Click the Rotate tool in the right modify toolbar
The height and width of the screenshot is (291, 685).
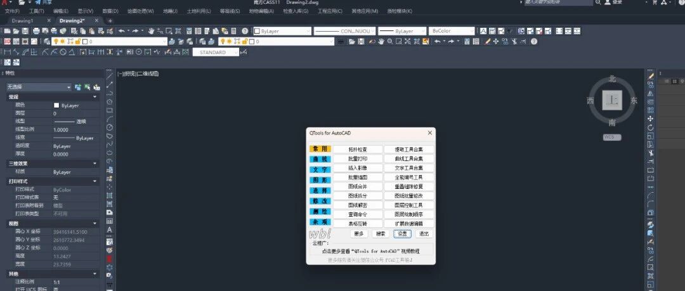(x=651, y=127)
